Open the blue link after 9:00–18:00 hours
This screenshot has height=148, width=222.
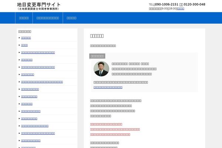(x=180, y=8)
